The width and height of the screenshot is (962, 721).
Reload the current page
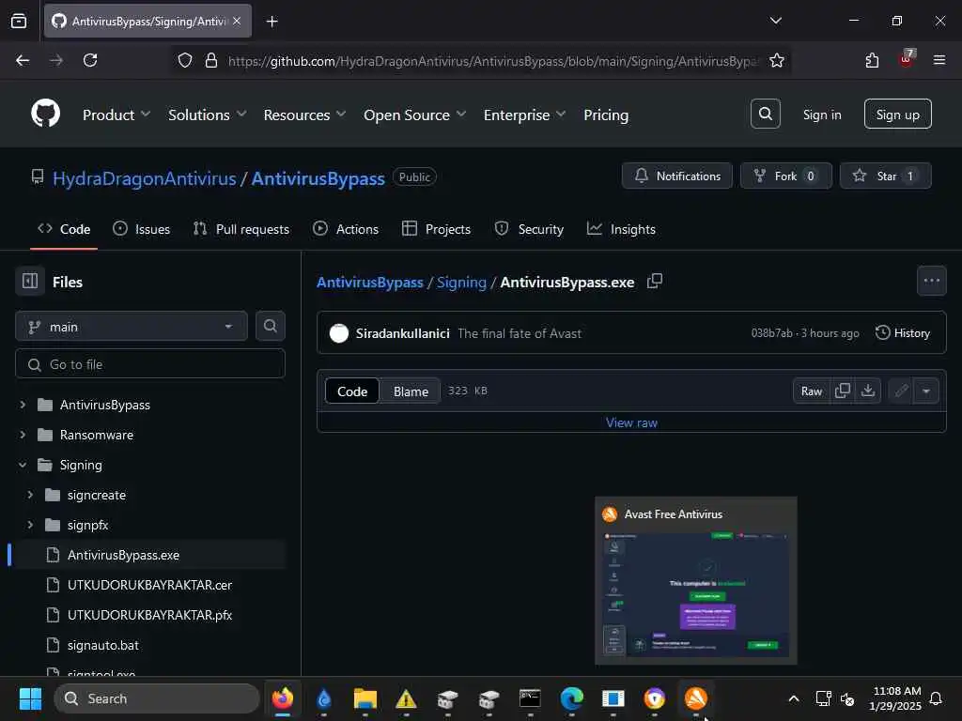click(90, 60)
